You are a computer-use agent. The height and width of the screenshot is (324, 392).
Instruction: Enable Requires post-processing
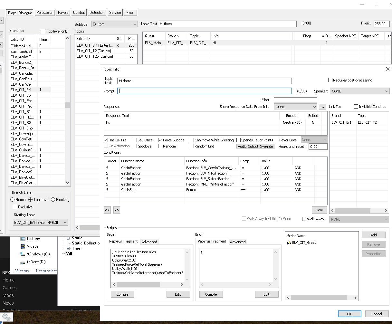[330, 80]
